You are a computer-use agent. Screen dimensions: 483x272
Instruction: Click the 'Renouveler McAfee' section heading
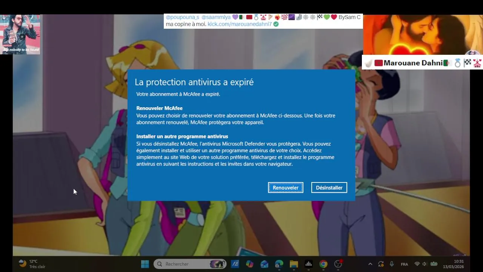click(159, 108)
